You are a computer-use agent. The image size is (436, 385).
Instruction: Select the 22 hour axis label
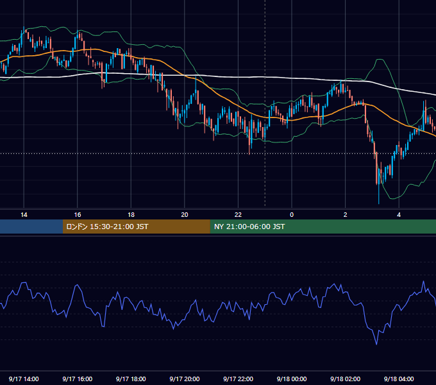coord(238,215)
